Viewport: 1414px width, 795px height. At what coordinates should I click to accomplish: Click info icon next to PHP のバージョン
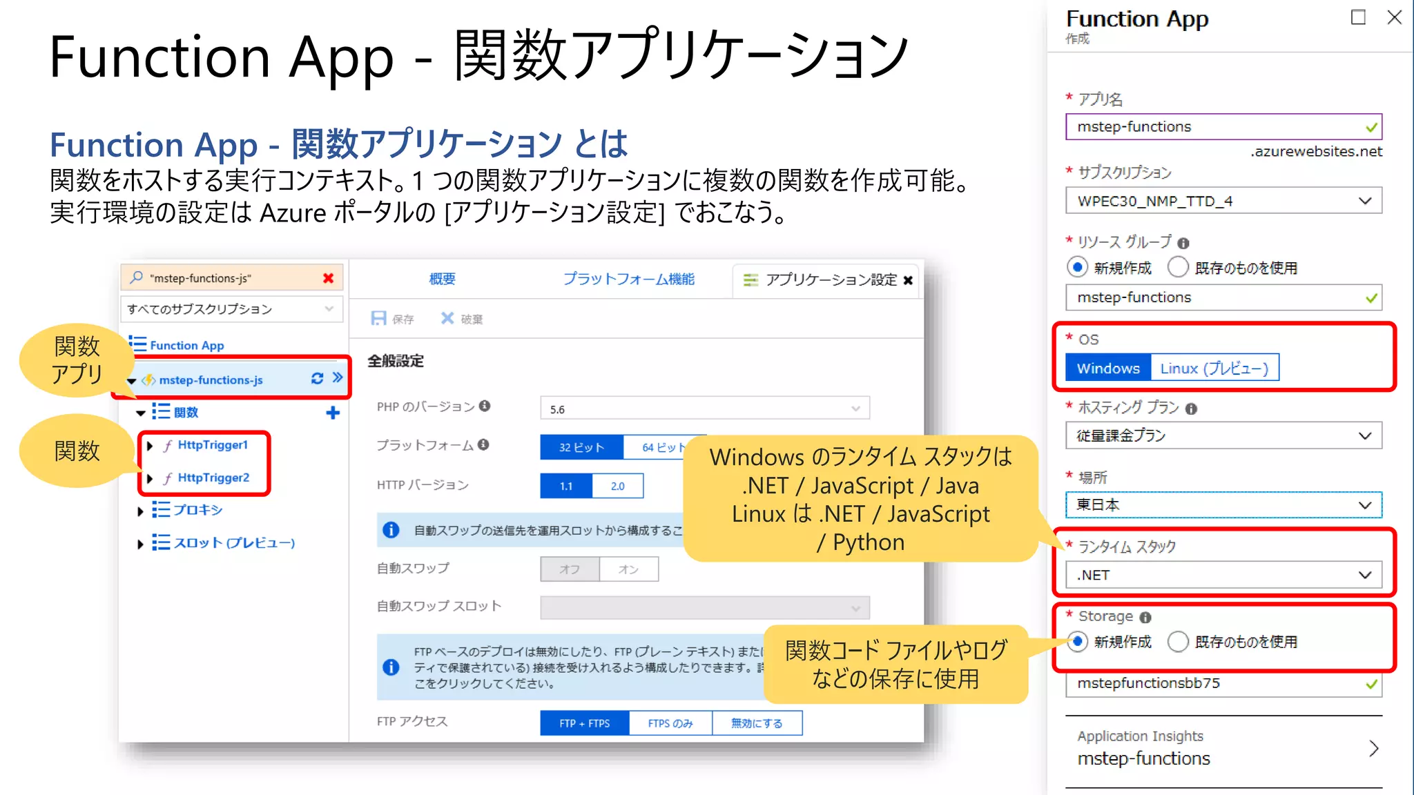pyautogui.click(x=485, y=406)
